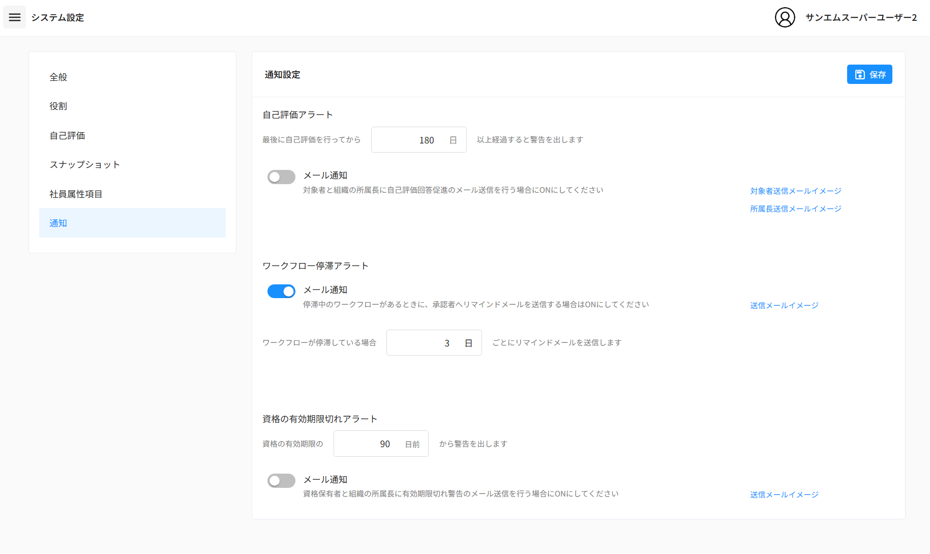Image resolution: width=930 pixels, height=554 pixels.
Task: Open スナップショット settings section
Action: (x=85, y=164)
